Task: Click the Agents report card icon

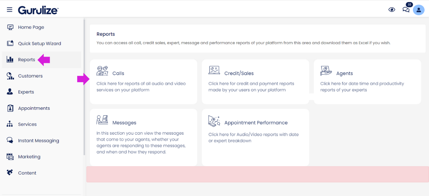Action: [326, 71]
